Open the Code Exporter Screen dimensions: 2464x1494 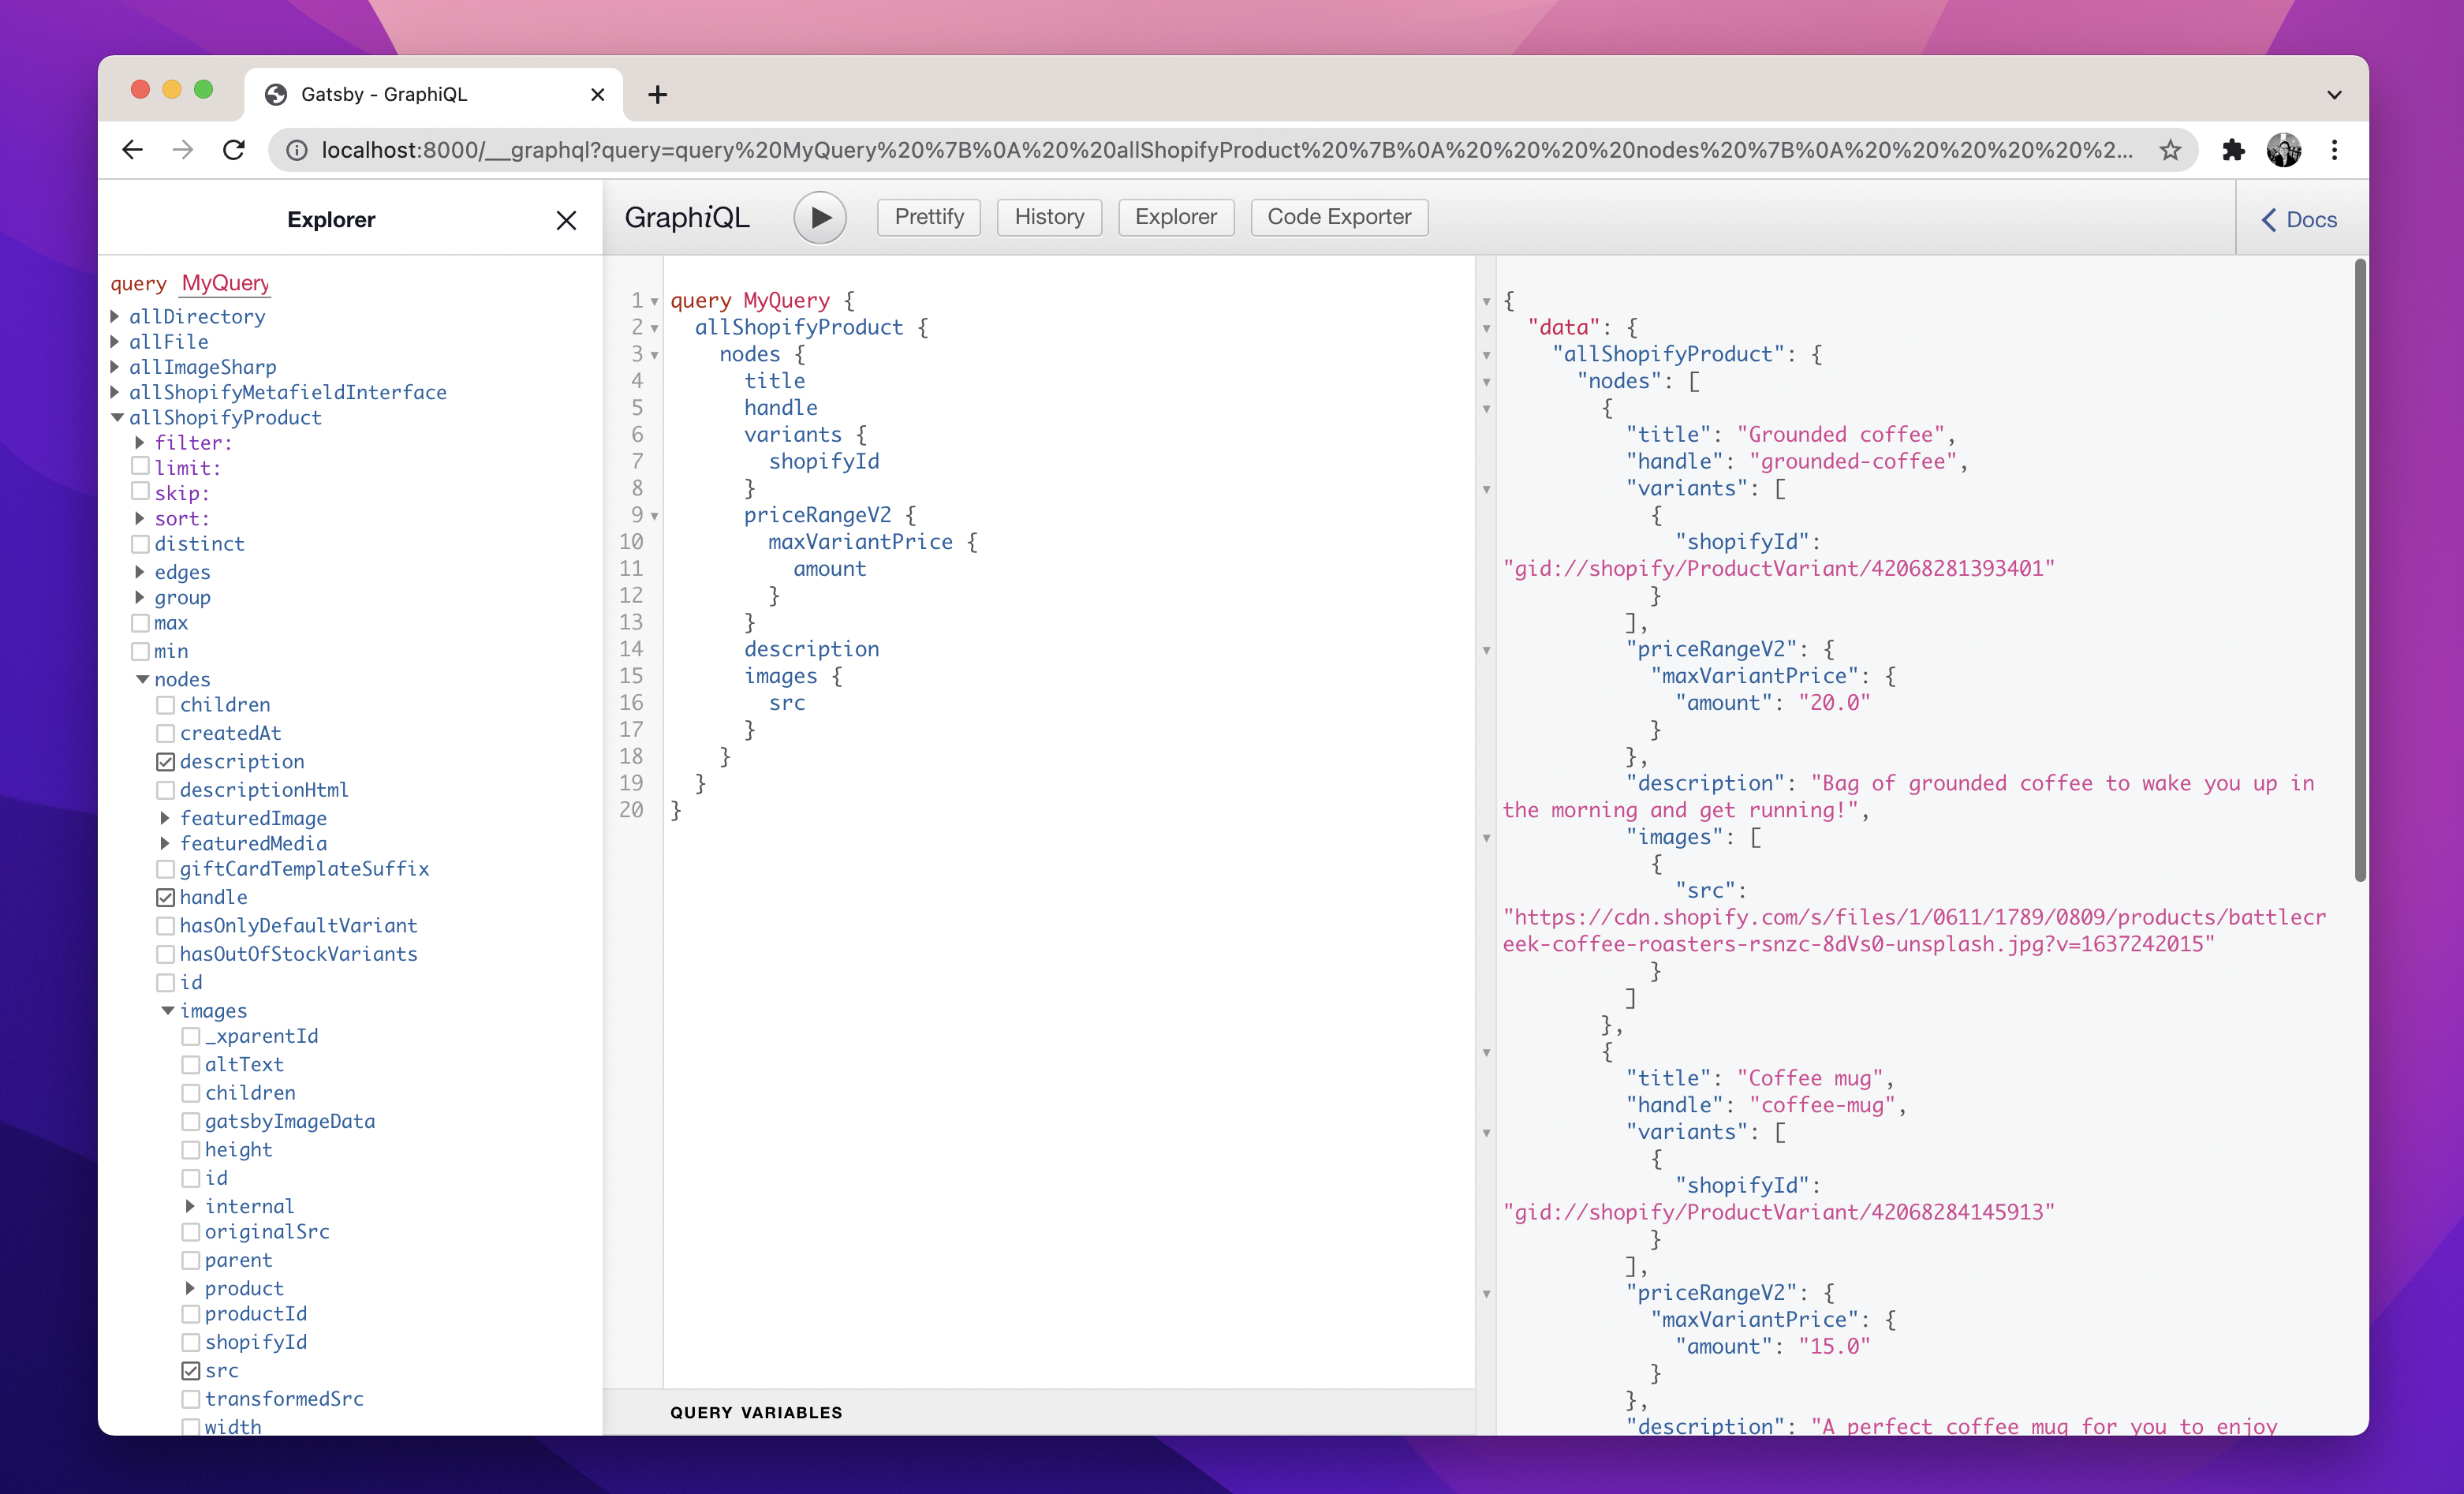(1338, 217)
